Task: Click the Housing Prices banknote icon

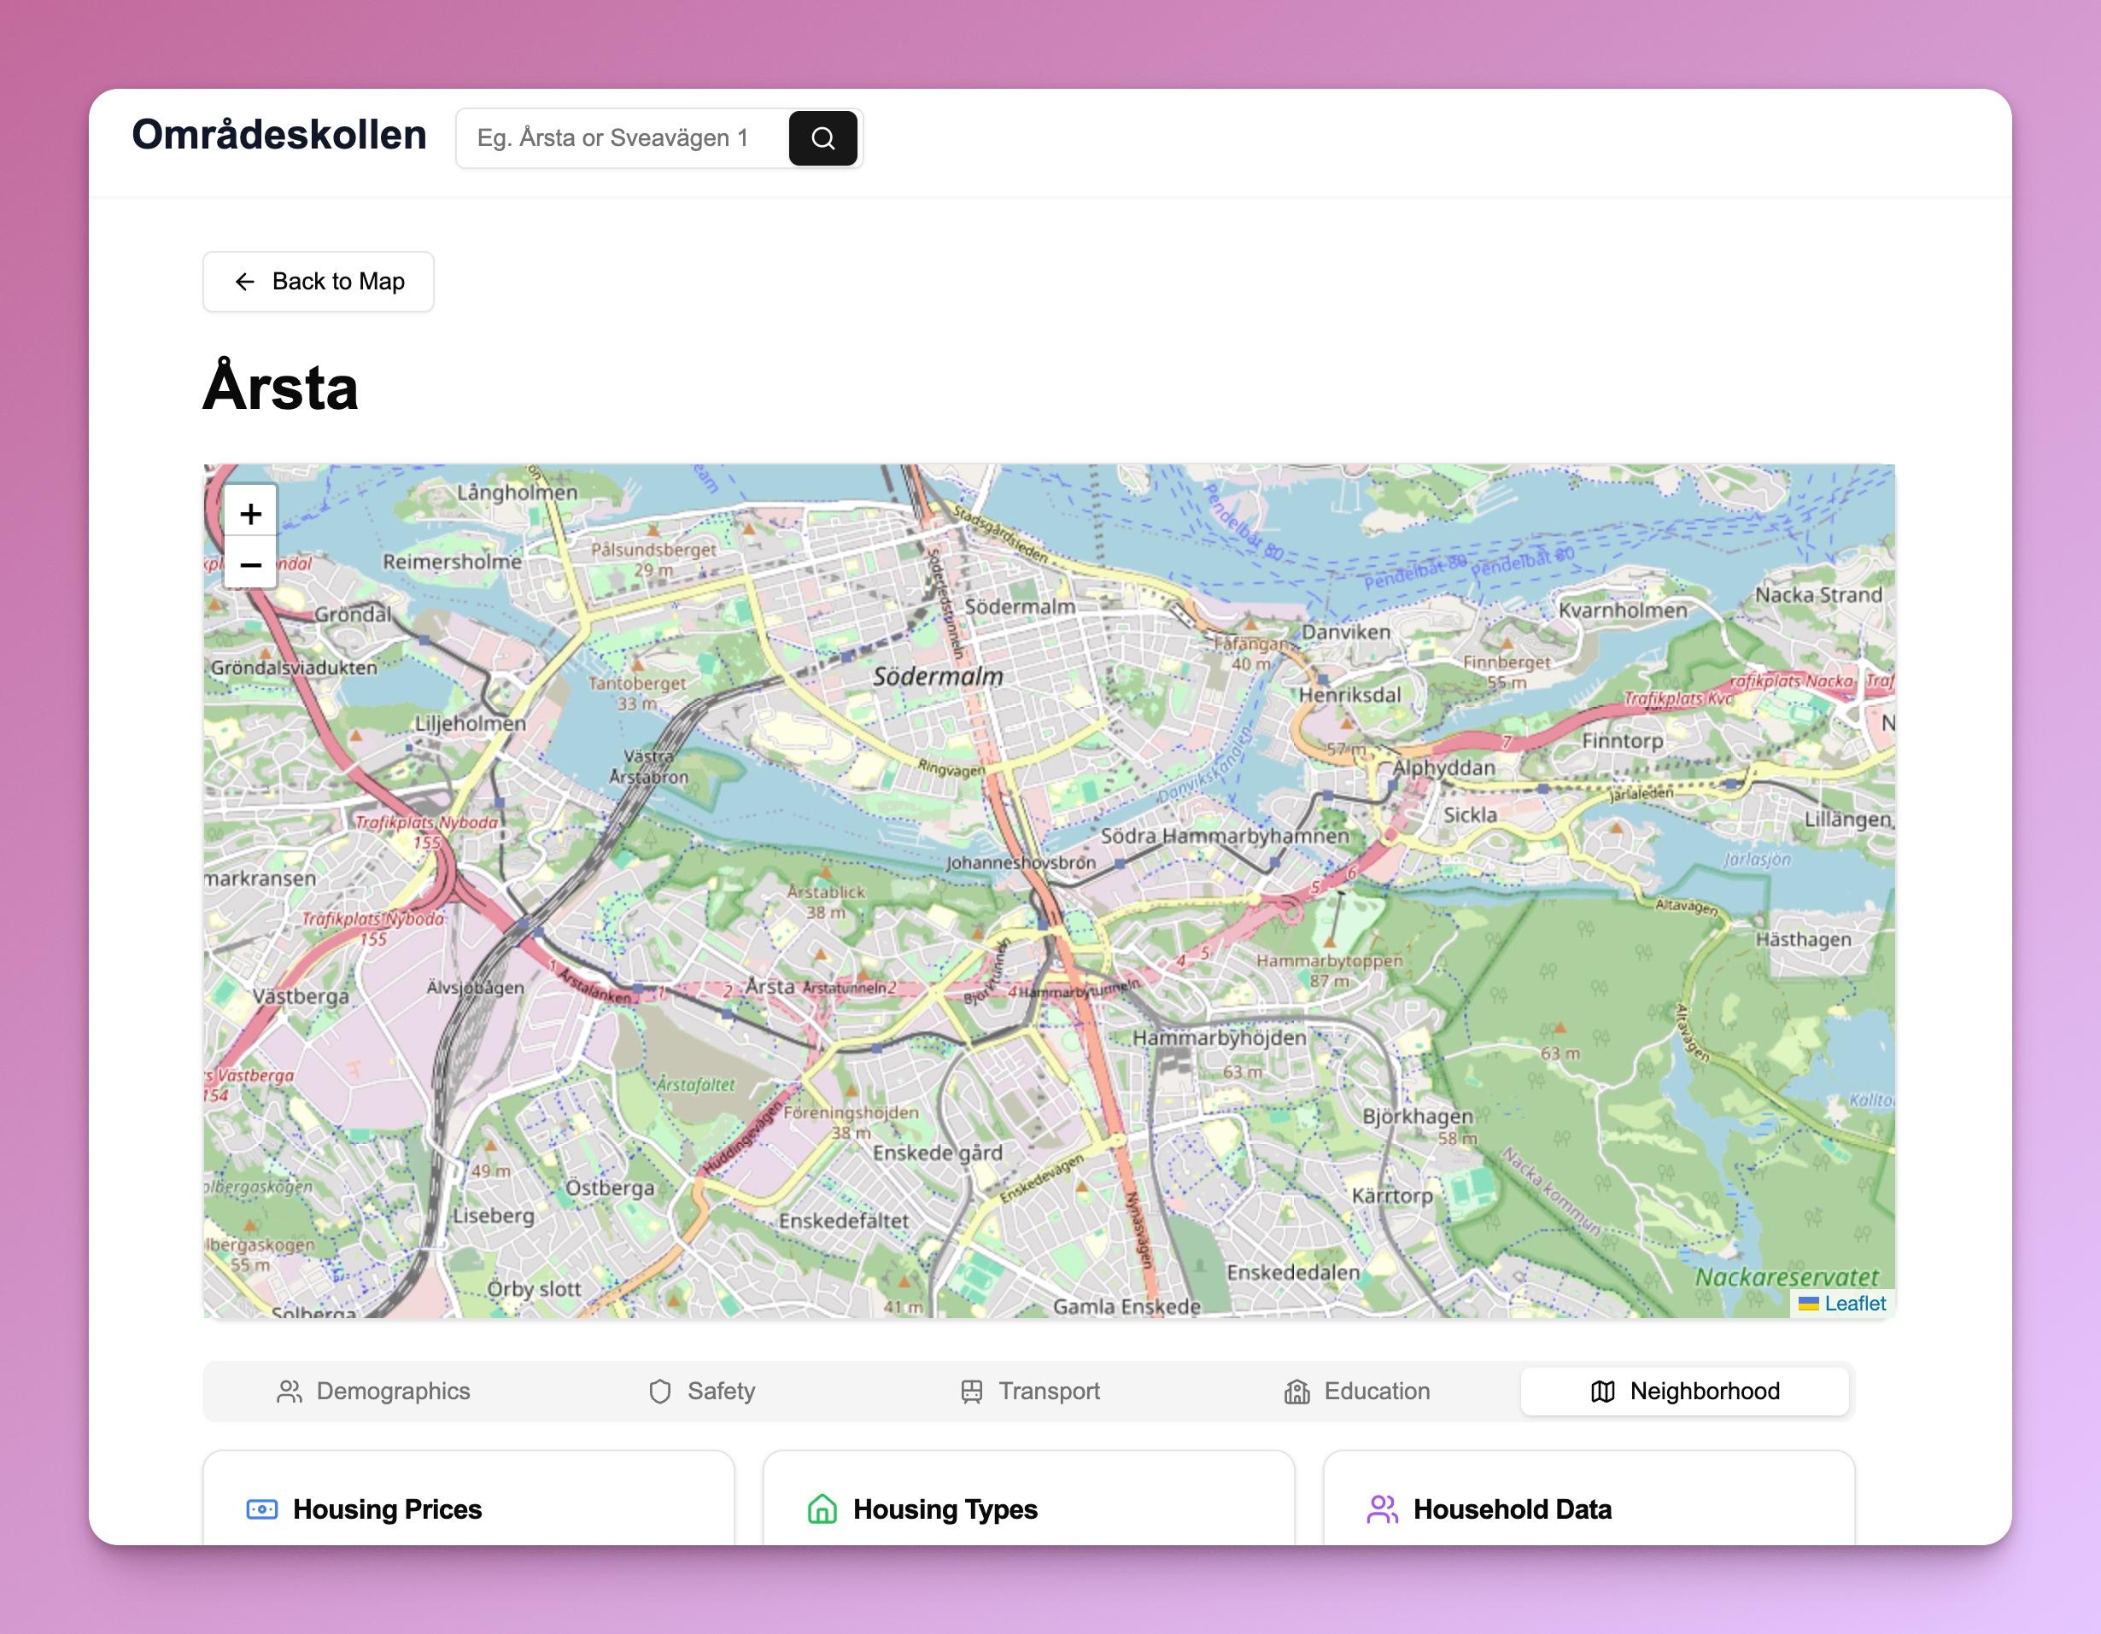Action: coord(261,1509)
